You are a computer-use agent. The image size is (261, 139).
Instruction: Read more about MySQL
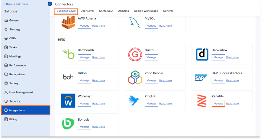coord(166,26)
